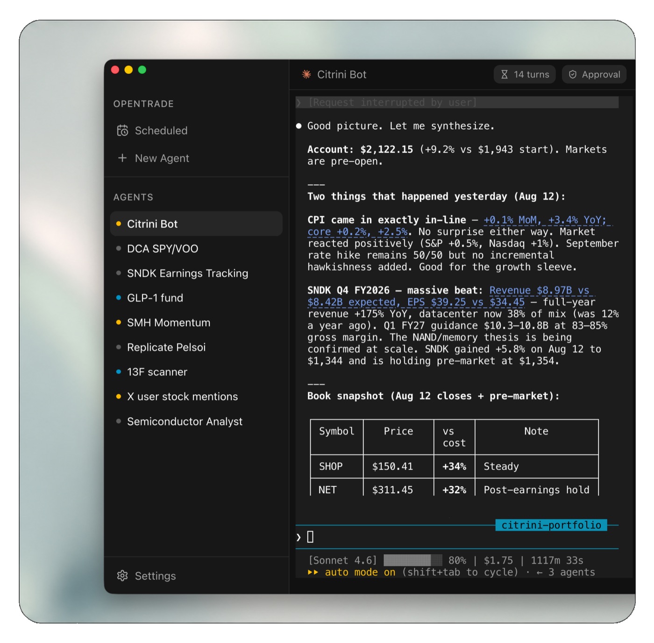Click the shield icon in Approval button
The image size is (654, 643).
point(573,75)
